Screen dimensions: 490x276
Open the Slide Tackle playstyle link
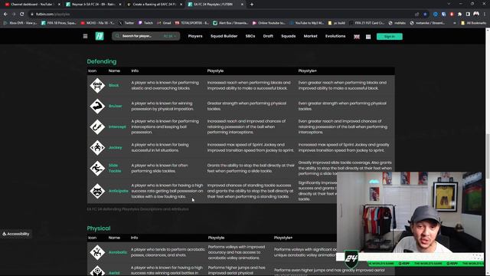115,169
